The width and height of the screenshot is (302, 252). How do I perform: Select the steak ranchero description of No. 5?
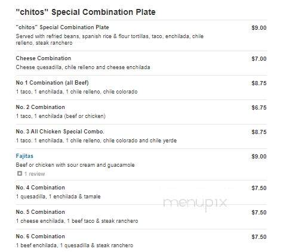pyautogui.click(x=77, y=221)
